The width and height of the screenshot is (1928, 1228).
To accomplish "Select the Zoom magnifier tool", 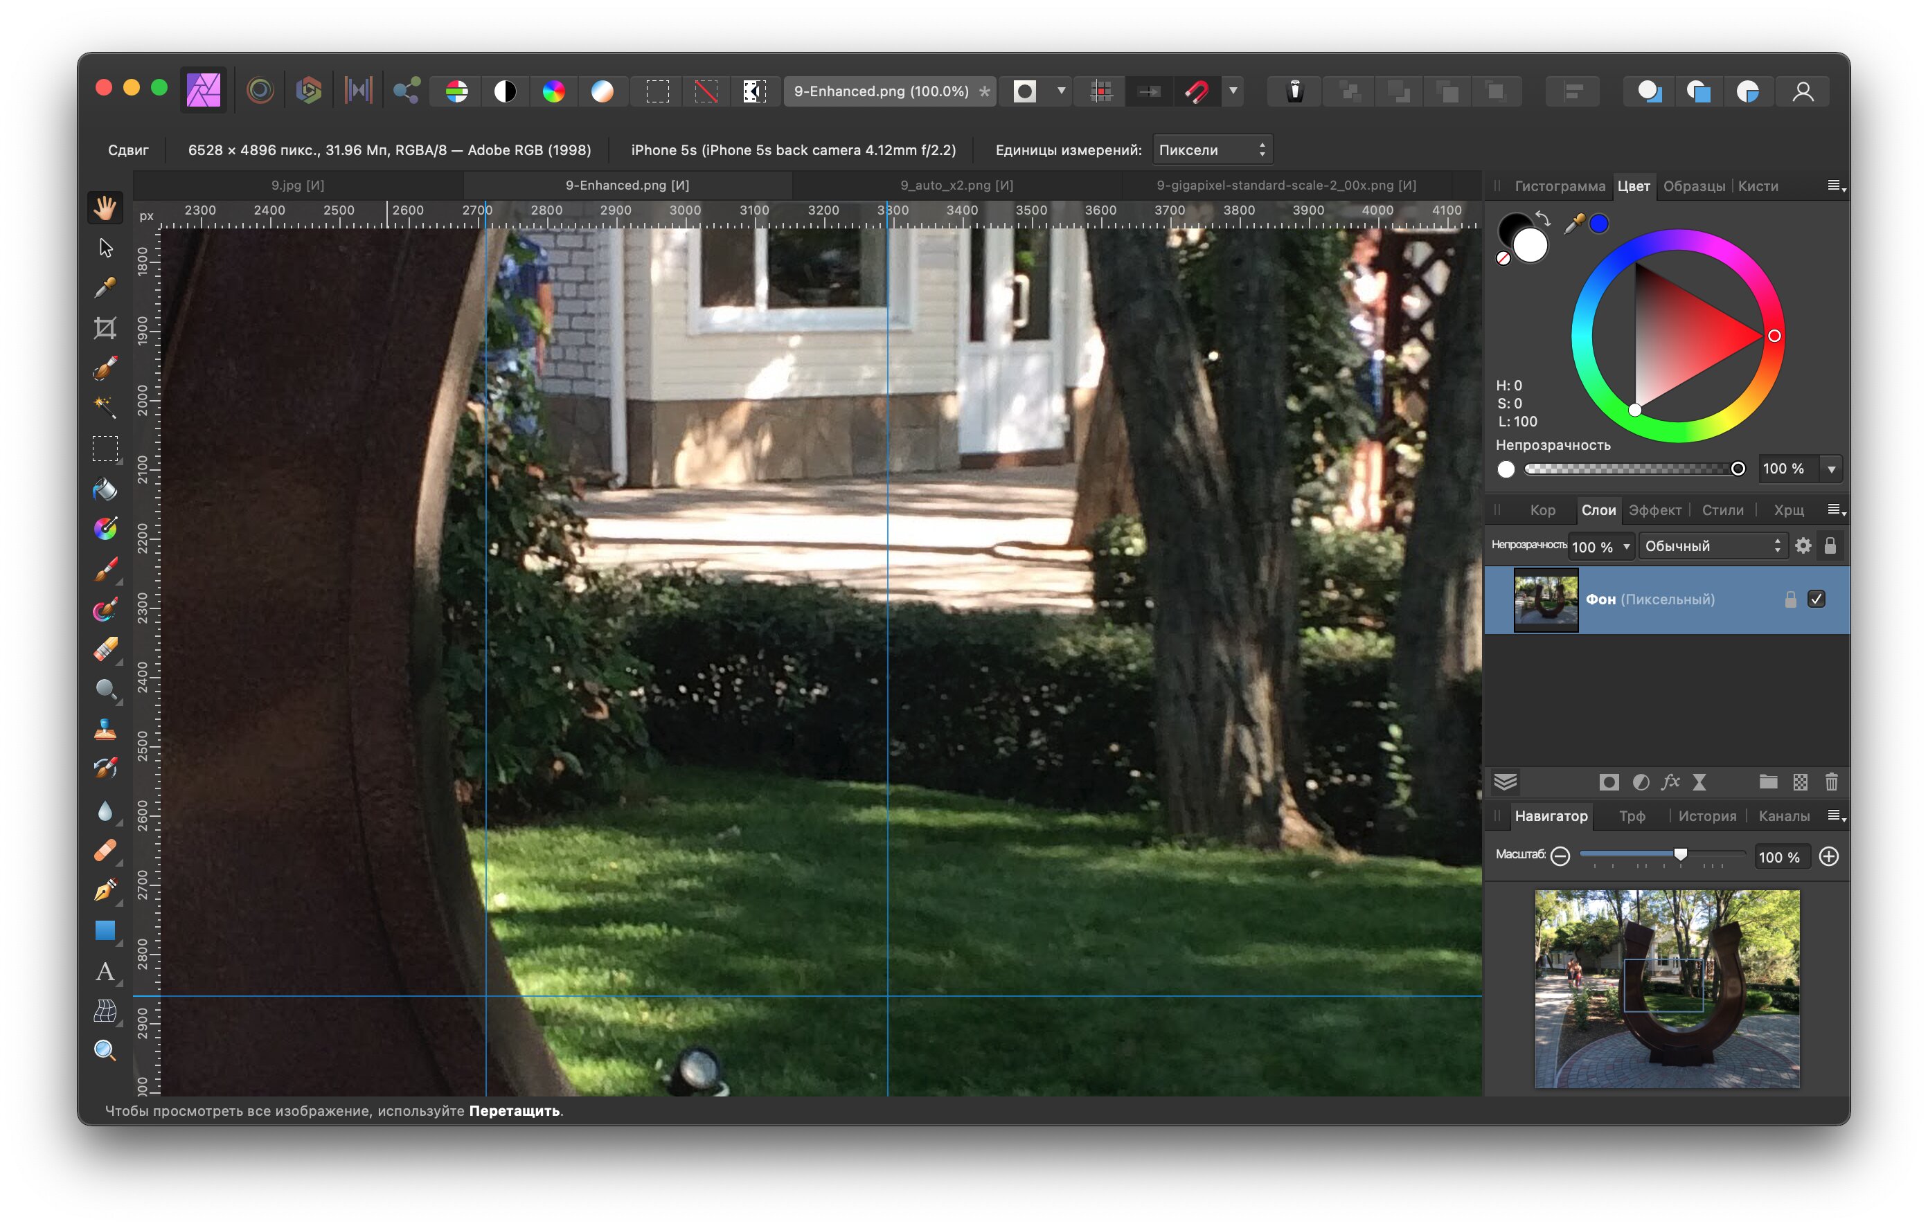I will tap(105, 1050).
